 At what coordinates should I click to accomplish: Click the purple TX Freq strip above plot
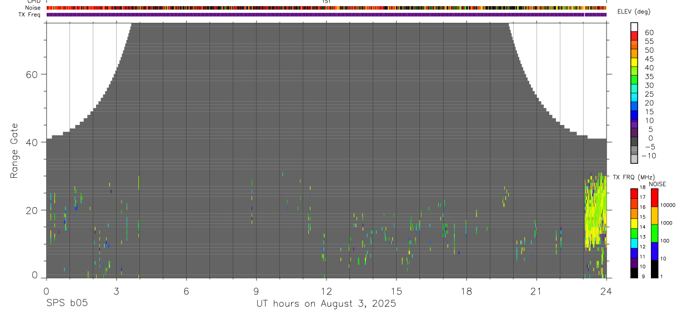(326, 14)
